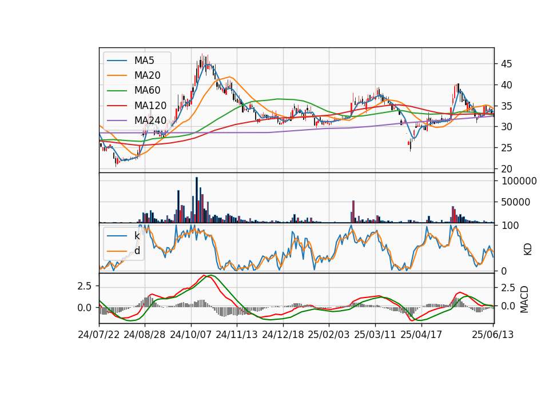Click the MA20 legend label
Screen dimensions: 549x394
[x=148, y=75]
